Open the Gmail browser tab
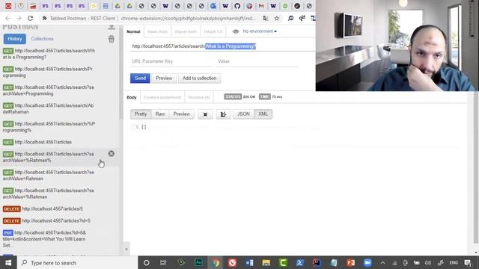 tap(261, 6)
